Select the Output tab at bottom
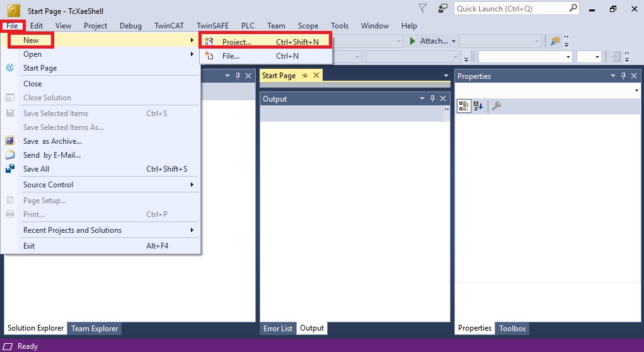Image resolution: width=644 pixels, height=352 pixels. point(312,328)
